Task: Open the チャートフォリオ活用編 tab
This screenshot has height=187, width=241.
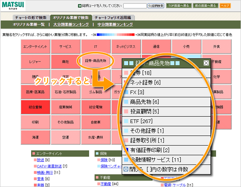Action: pos(113,18)
